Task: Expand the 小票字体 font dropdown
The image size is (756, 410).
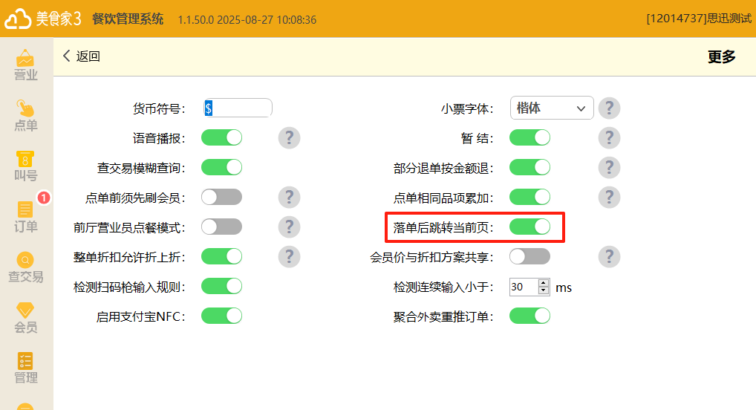Action: [x=552, y=108]
